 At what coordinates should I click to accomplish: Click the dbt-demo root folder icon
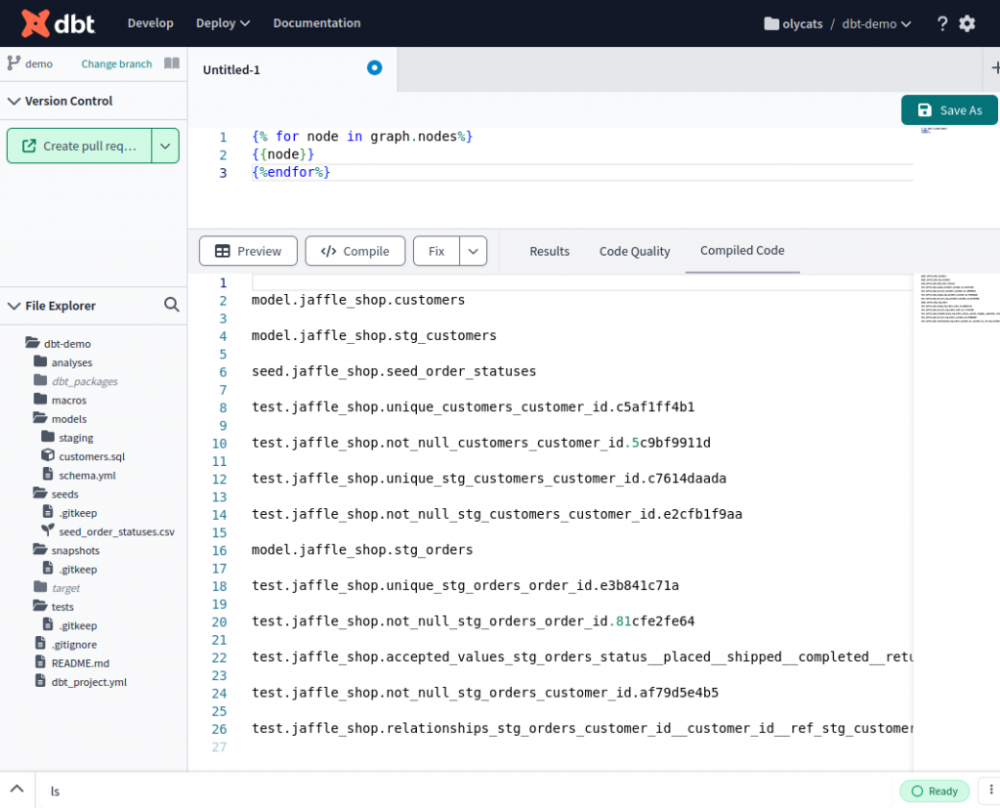[32, 343]
